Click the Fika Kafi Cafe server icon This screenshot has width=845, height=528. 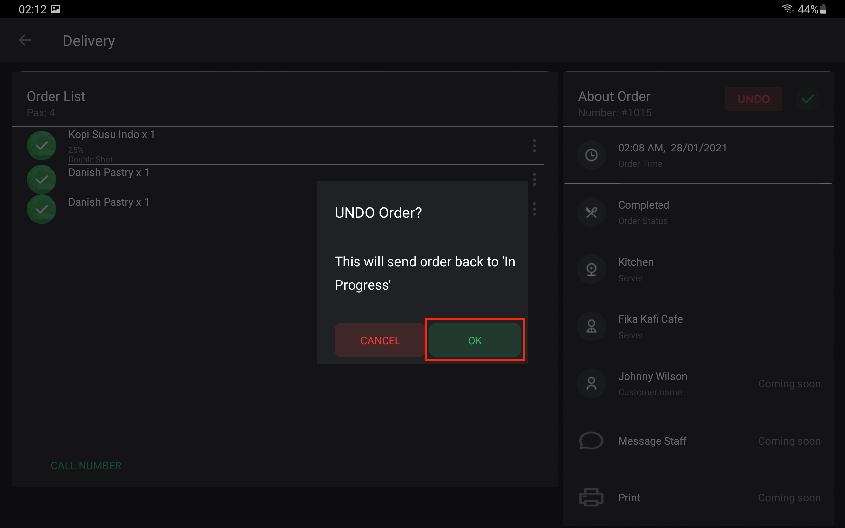point(591,326)
